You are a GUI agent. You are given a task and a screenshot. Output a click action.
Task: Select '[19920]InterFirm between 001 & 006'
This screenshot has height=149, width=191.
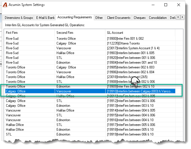point(131,58)
